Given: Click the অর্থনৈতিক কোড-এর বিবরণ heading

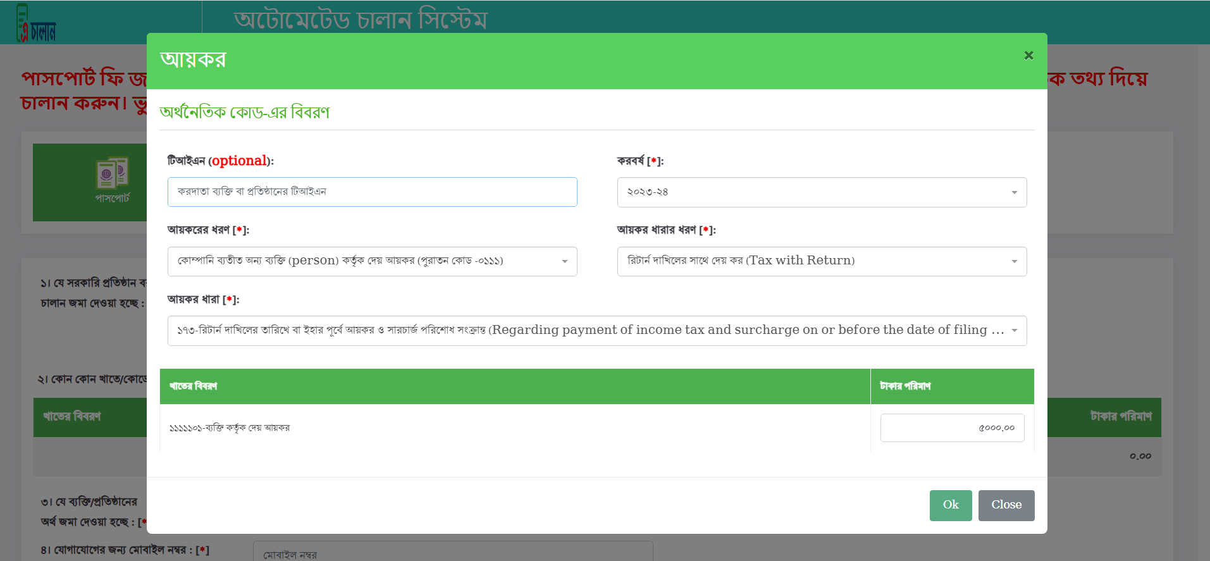Looking at the screenshot, I should point(245,113).
